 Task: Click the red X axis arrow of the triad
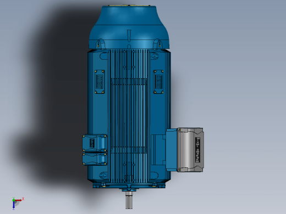(18, 200)
